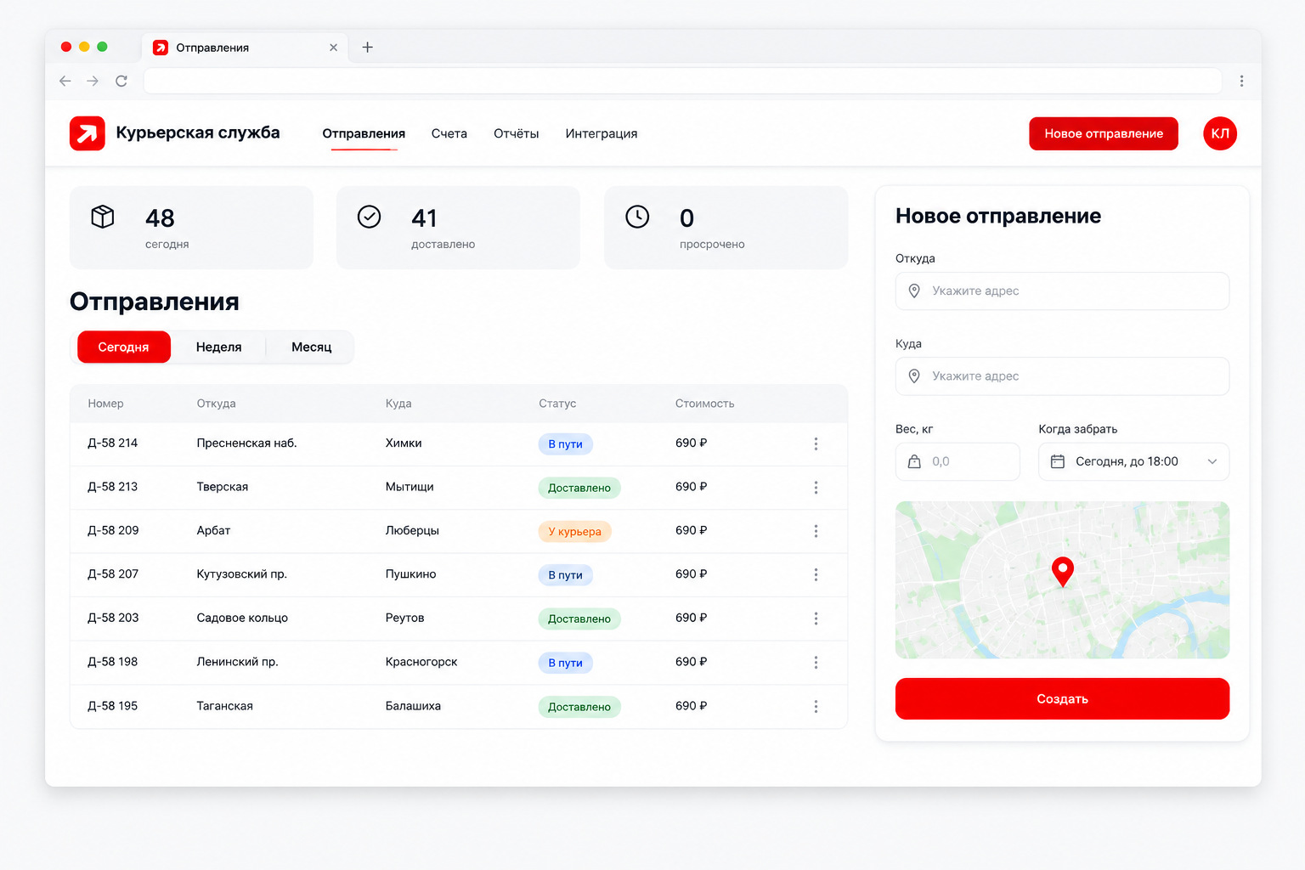The height and width of the screenshot is (870, 1305).
Task: Click the Новое отправление header button
Action: coord(1104,133)
